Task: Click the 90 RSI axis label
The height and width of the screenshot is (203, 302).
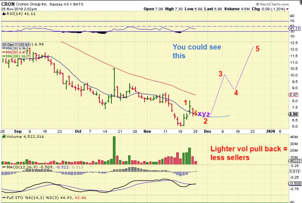Action: coord(292,16)
